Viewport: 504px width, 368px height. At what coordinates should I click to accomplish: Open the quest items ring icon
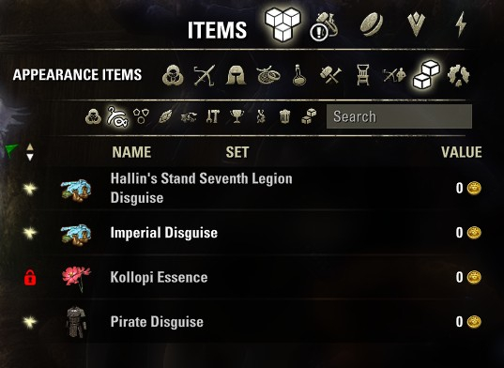tap(324, 26)
